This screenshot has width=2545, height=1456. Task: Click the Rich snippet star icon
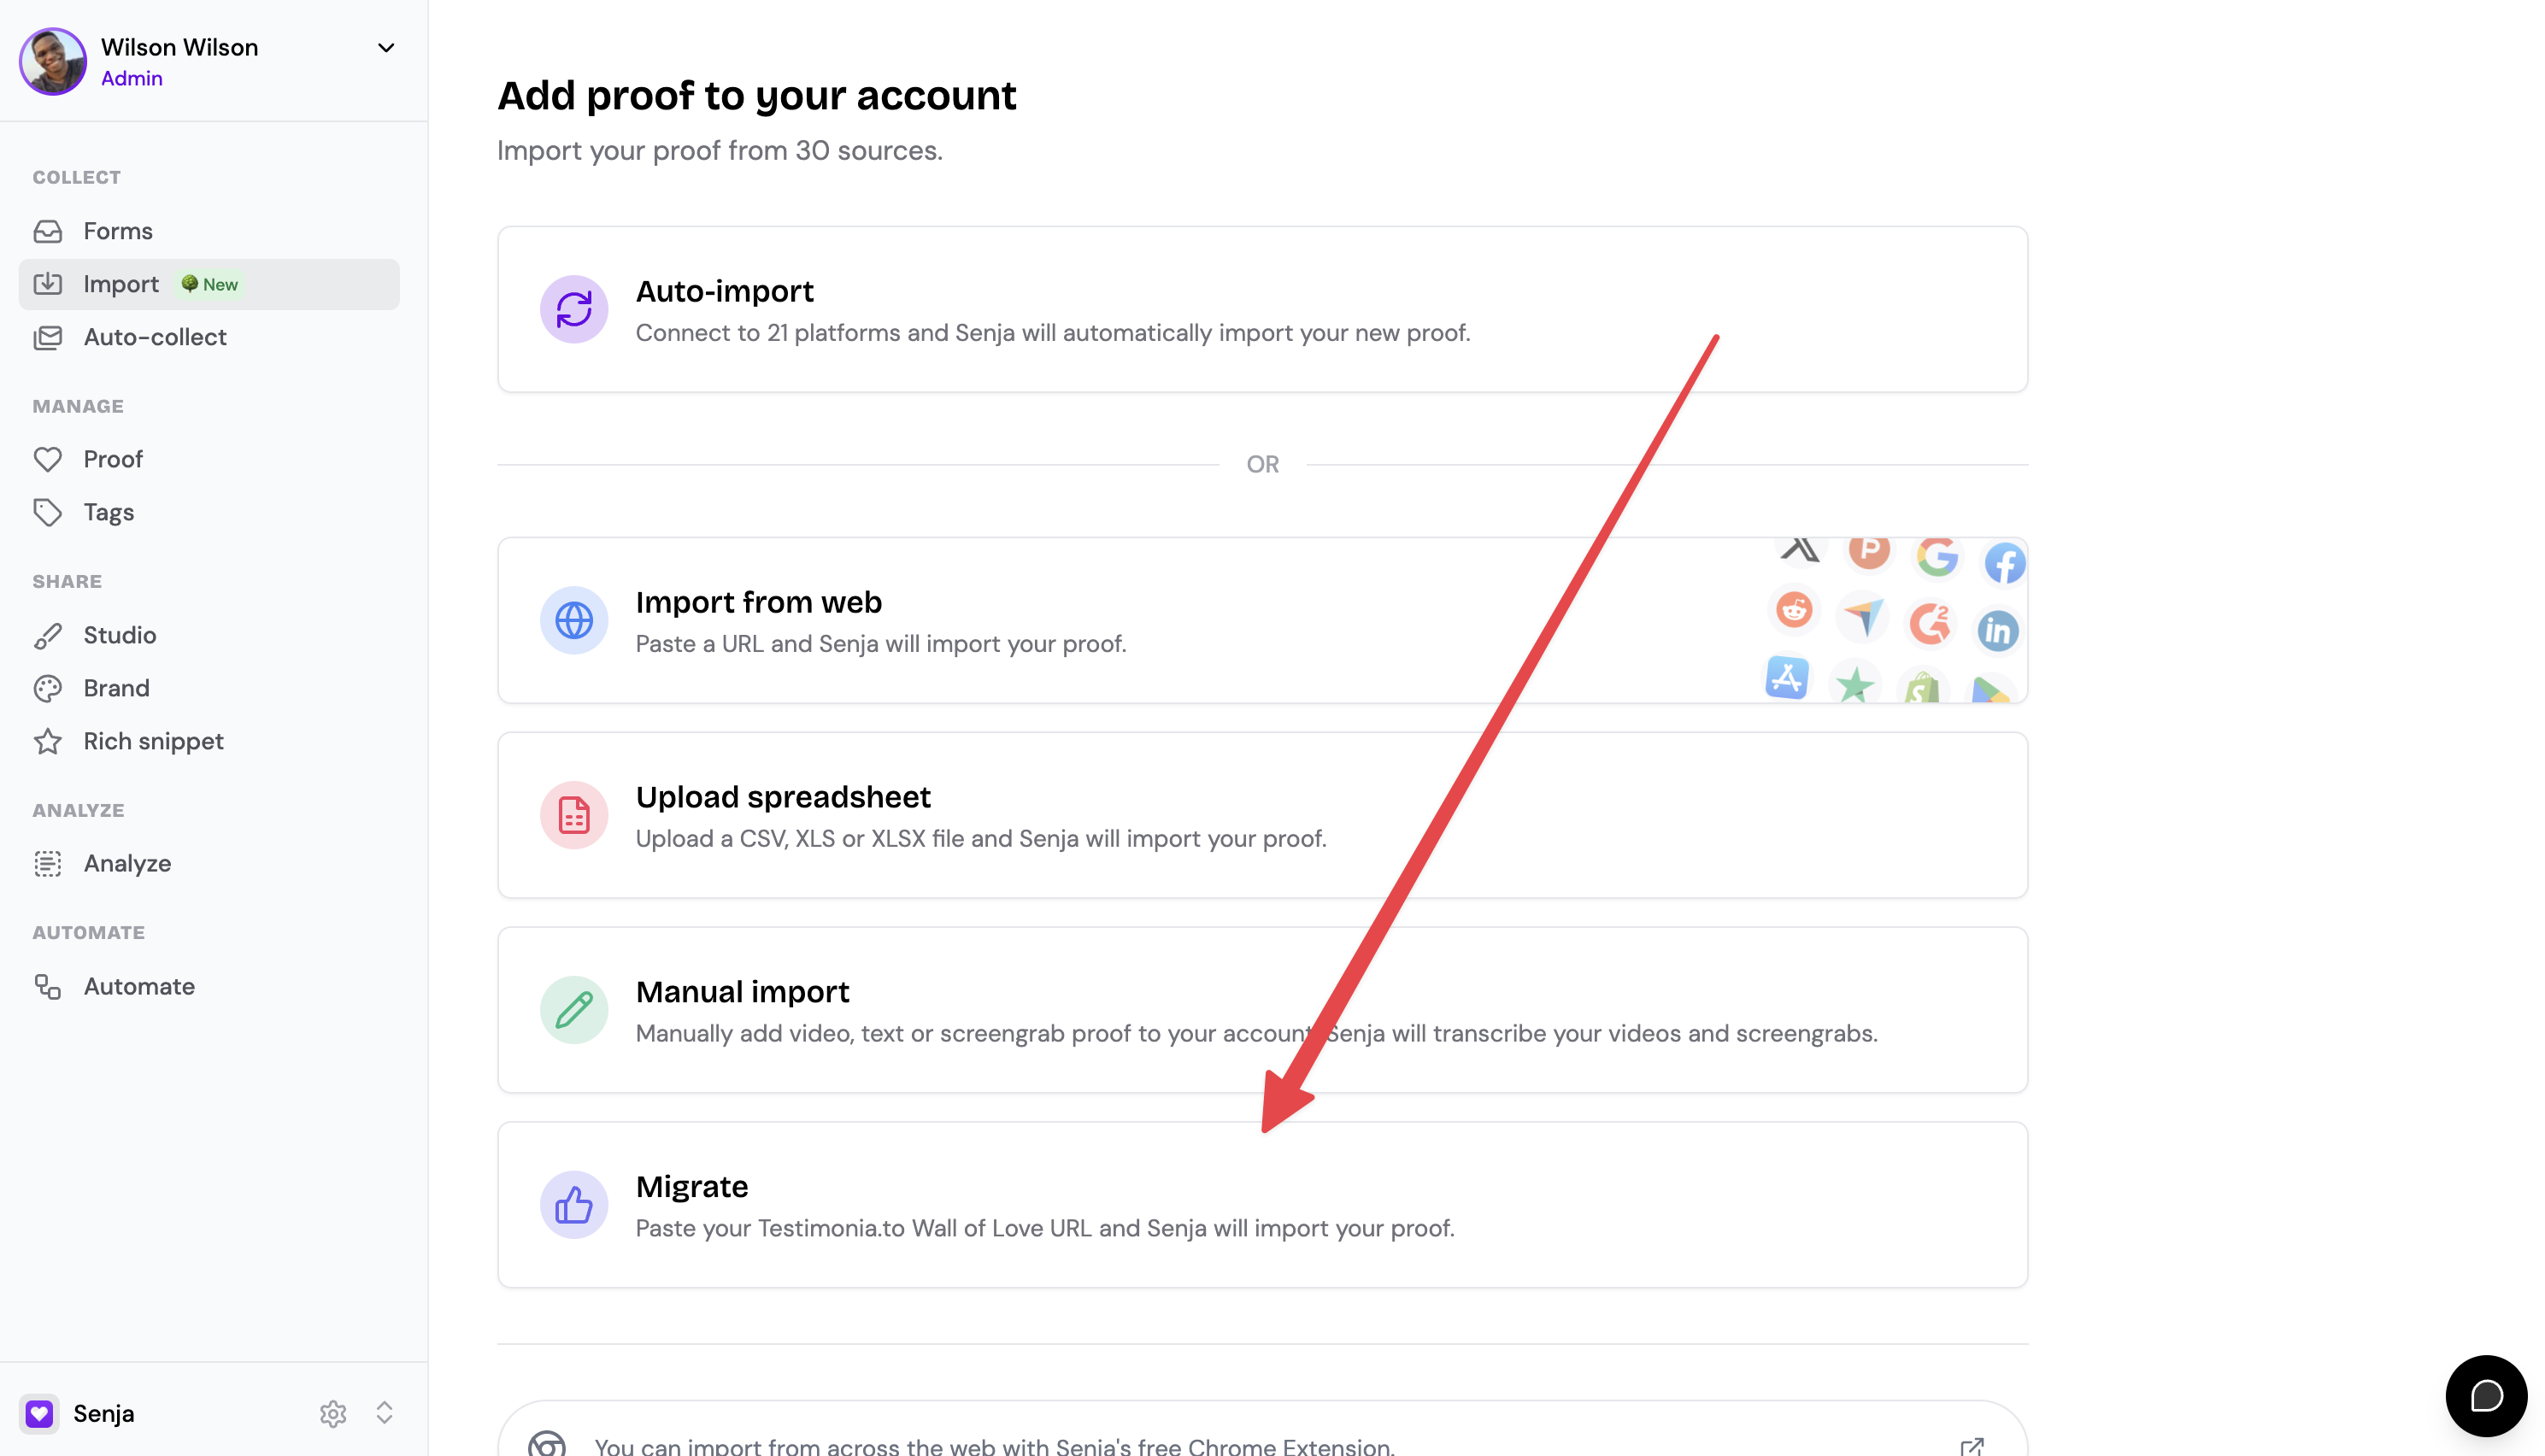(48, 741)
